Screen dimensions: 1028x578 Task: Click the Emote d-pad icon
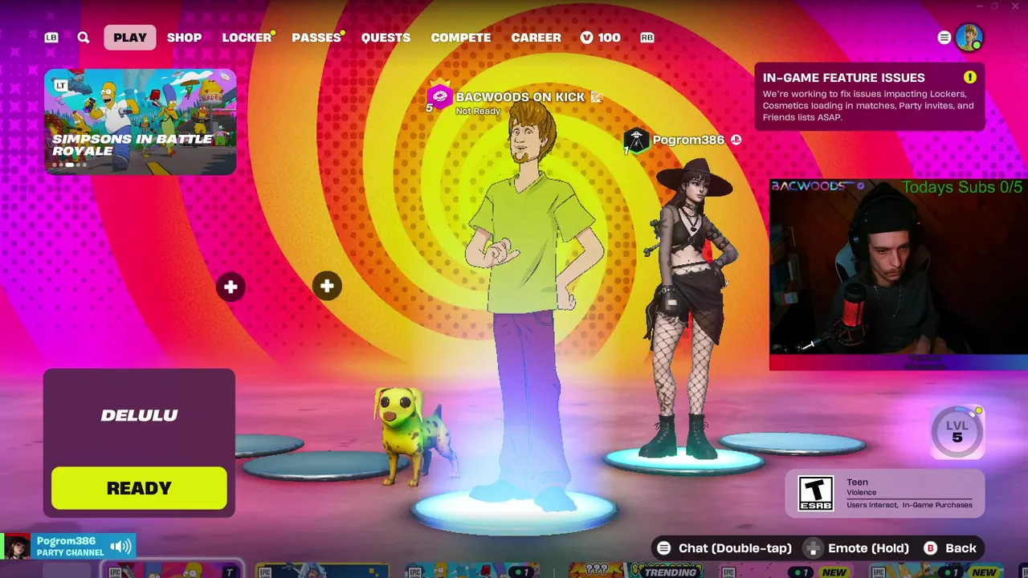[x=814, y=548]
